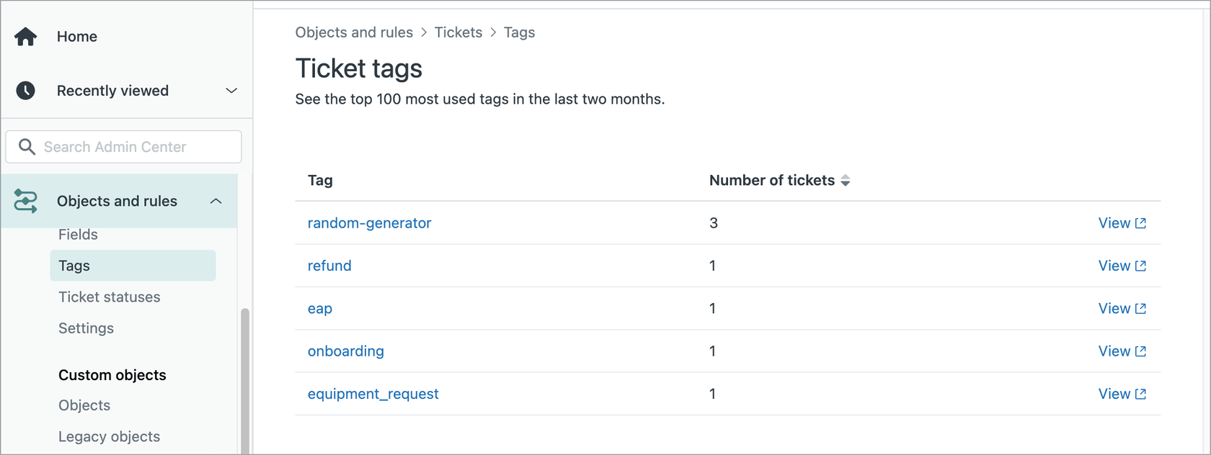Click the Home house icon
This screenshot has width=1211, height=455.
point(26,37)
